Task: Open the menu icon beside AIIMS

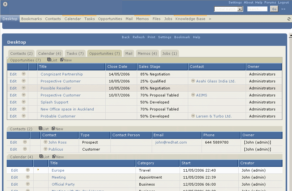Action: pos(193,95)
